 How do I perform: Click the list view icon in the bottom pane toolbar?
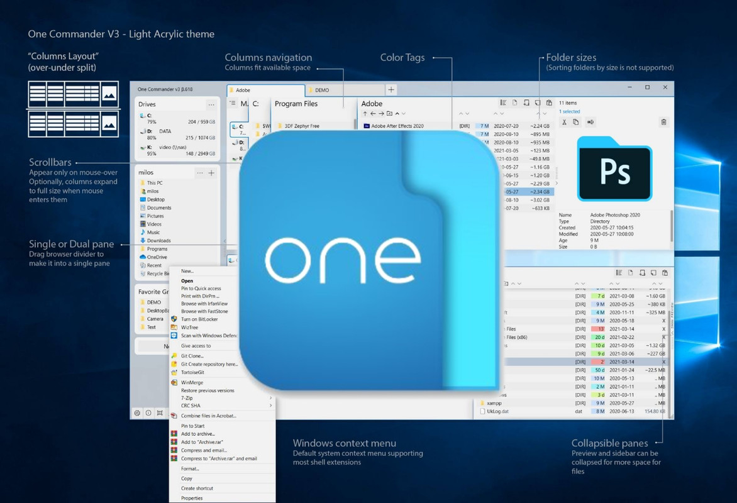coord(619,273)
